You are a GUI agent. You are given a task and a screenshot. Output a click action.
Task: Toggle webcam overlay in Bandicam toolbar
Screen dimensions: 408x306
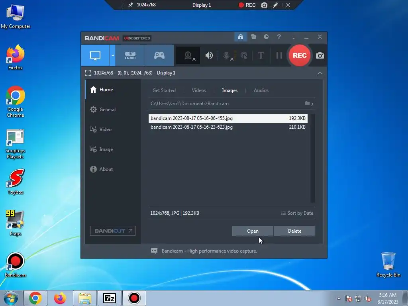[188, 55]
